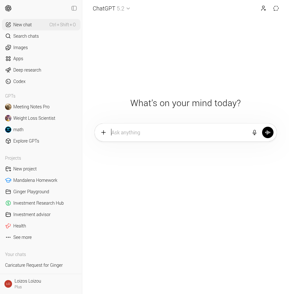289x294 pixels.
Task: Open the ChatGPT 5.2 model selector dropdown
Action: tap(111, 9)
